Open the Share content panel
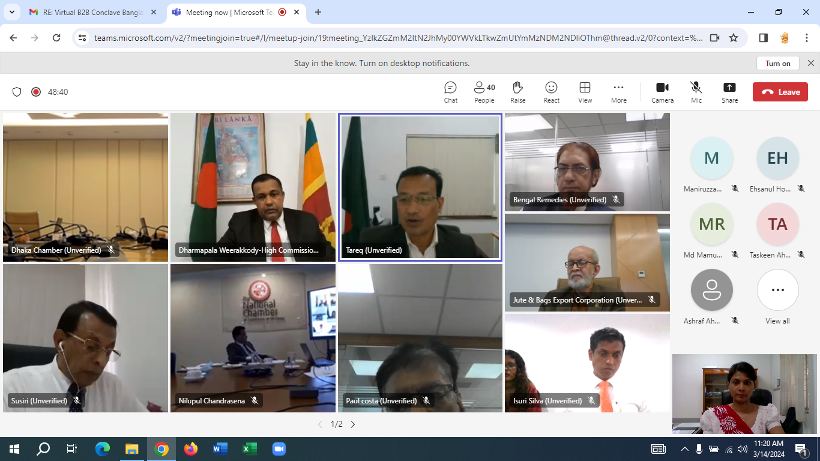Screen dimensions: 820x461 [729, 91]
